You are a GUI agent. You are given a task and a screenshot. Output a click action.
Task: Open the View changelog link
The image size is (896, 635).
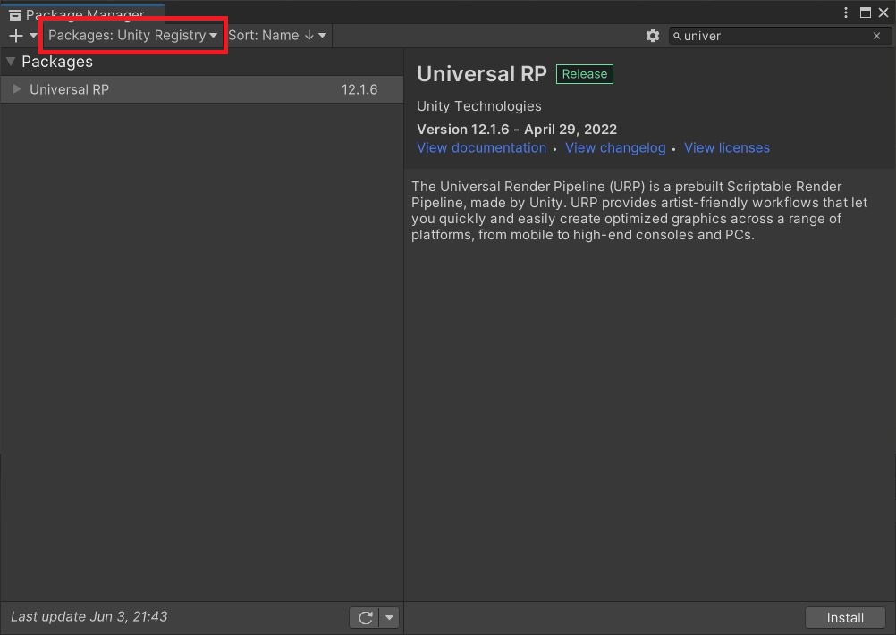(615, 147)
